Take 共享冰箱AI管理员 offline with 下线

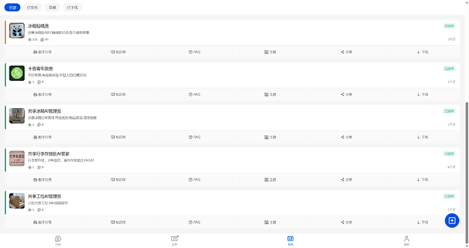click(422, 137)
